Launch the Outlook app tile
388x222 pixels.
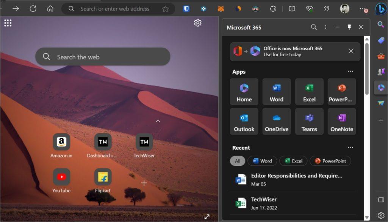point(244,121)
